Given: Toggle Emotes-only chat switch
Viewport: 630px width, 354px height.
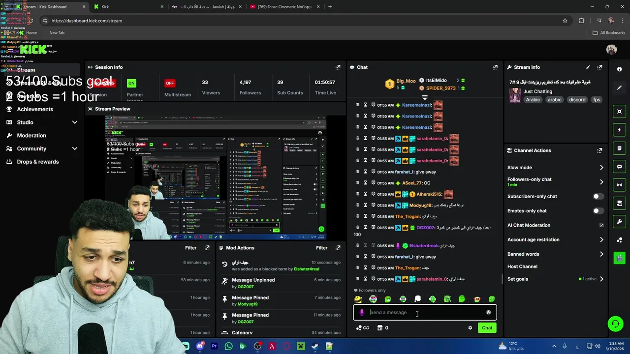Looking at the screenshot, I should (x=598, y=211).
